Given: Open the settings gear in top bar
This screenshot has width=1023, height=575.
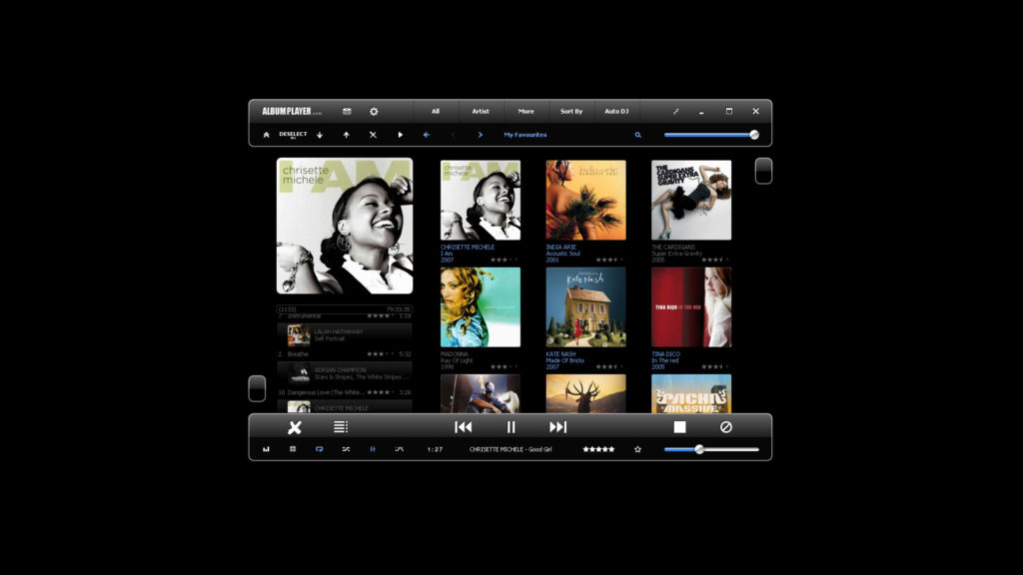Looking at the screenshot, I should pos(374,112).
